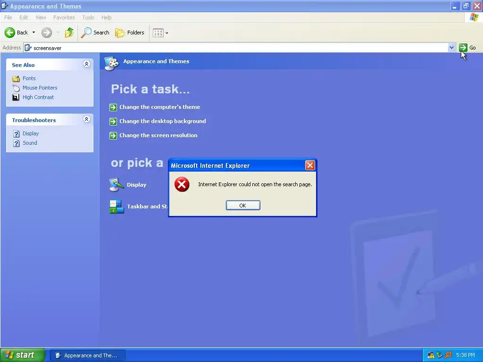
Task: Open the Search pane from toolbar
Action: click(x=95, y=33)
